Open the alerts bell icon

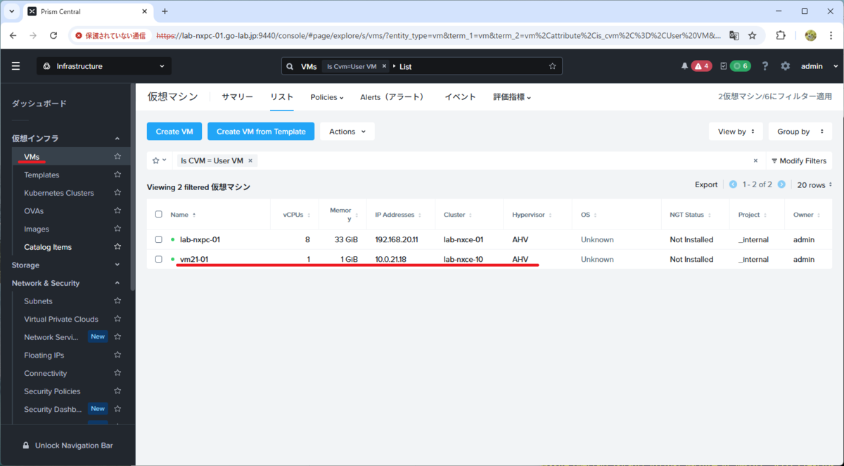coord(684,66)
